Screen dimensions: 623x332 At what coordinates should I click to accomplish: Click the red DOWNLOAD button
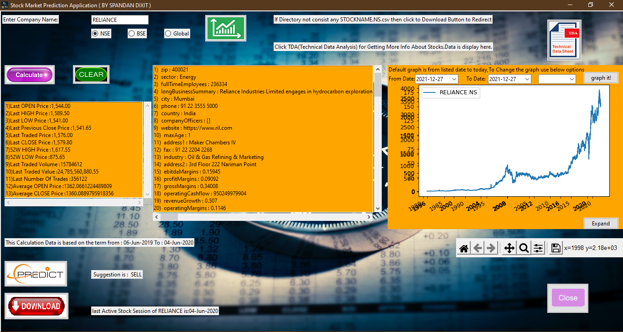tap(36, 306)
